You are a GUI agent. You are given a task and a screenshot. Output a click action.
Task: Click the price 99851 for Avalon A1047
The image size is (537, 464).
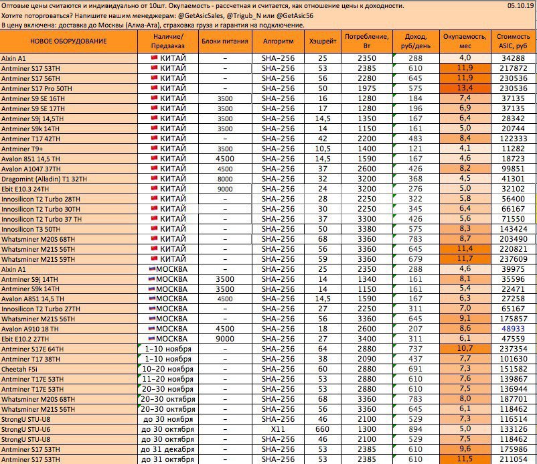[514, 169]
